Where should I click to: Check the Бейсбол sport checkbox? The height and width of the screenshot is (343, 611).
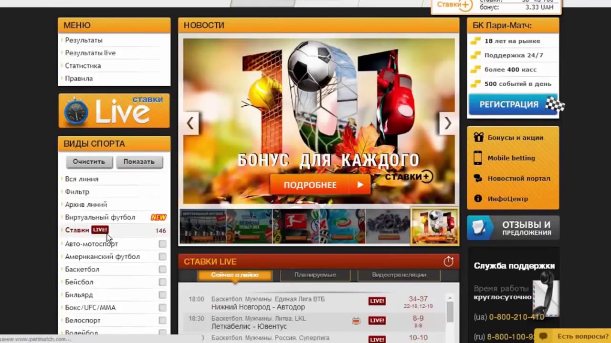162,282
